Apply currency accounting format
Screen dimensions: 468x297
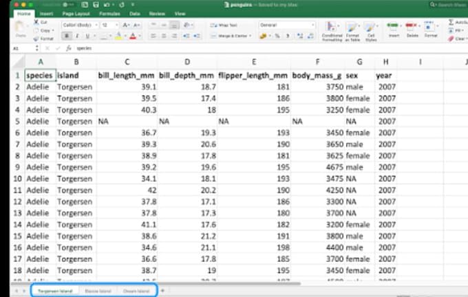point(263,36)
